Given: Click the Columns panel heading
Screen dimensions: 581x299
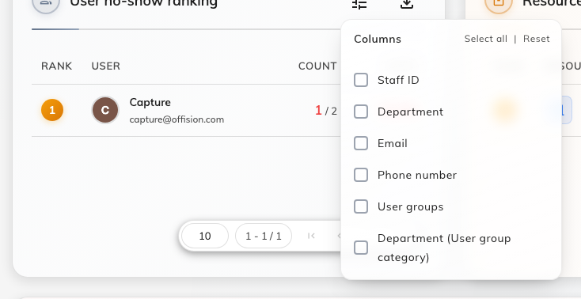Looking at the screenshot, I should pos(378,39).
